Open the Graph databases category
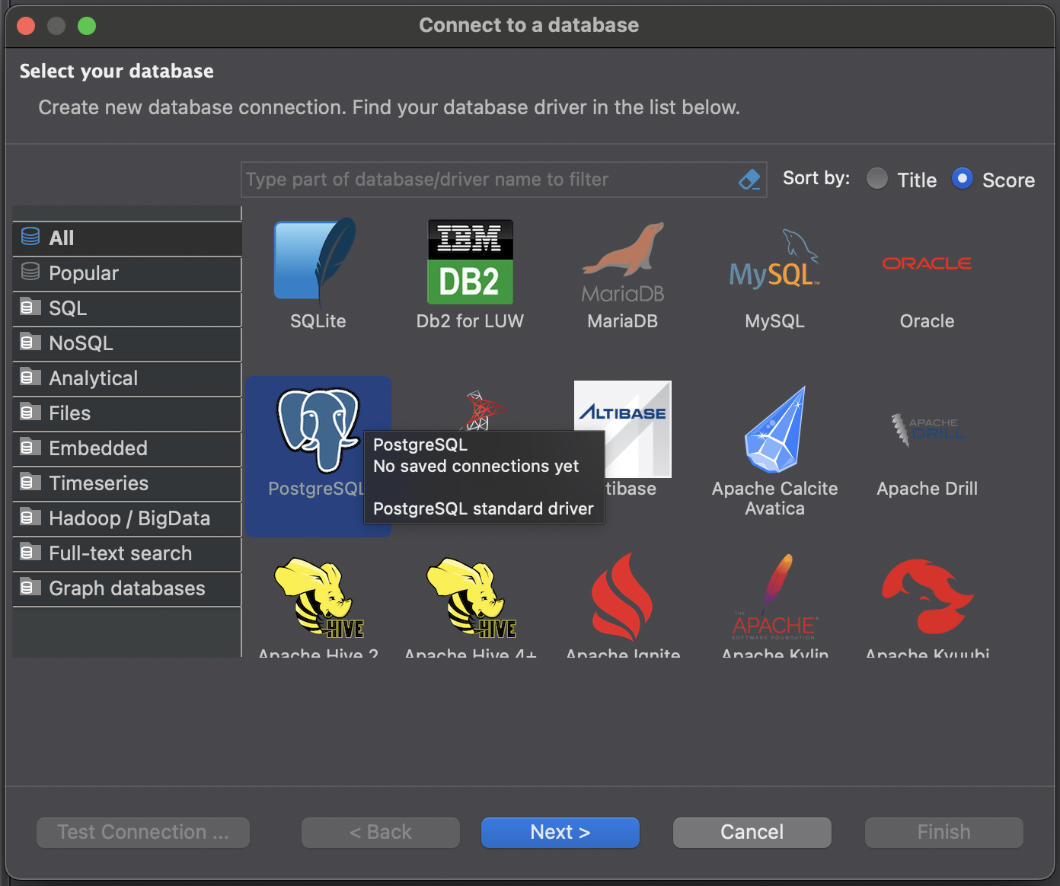Screen dimensions: 1060x886 coord(127,588)
